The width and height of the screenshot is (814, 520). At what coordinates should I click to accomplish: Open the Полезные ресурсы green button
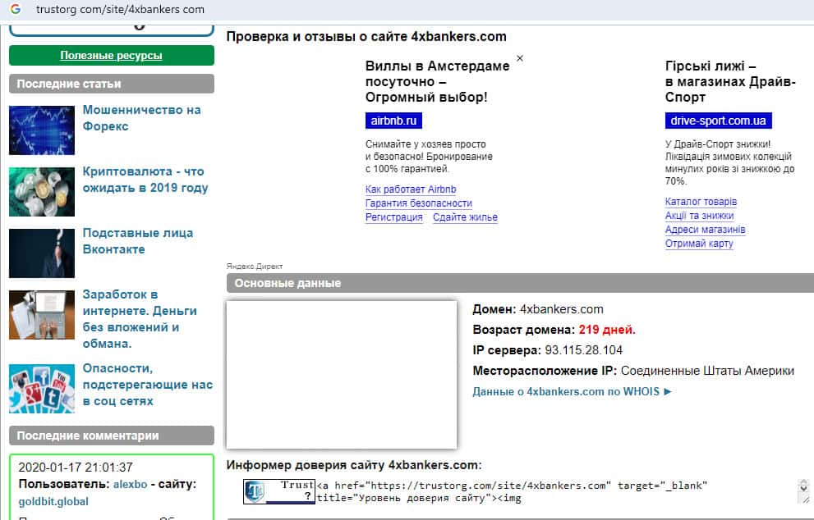pyautogui.click(x=112, y=56)
